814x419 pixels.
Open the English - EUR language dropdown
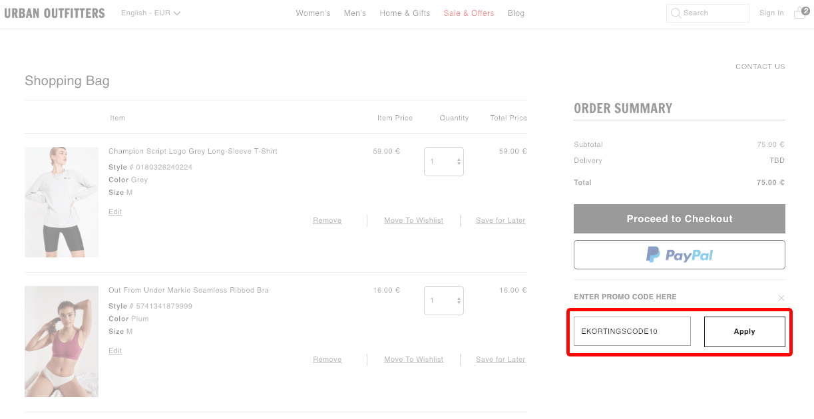pos(151,13)
